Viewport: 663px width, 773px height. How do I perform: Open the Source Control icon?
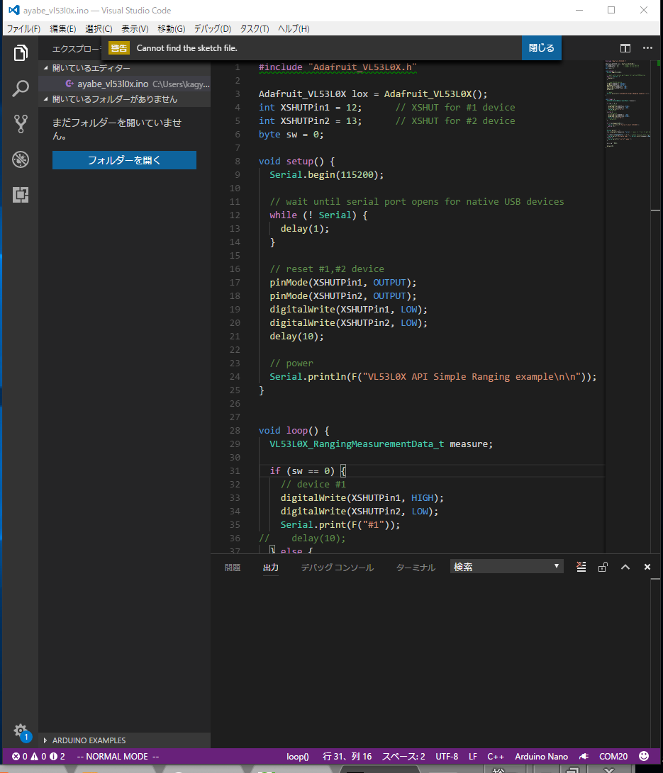(x=20, y=124)
